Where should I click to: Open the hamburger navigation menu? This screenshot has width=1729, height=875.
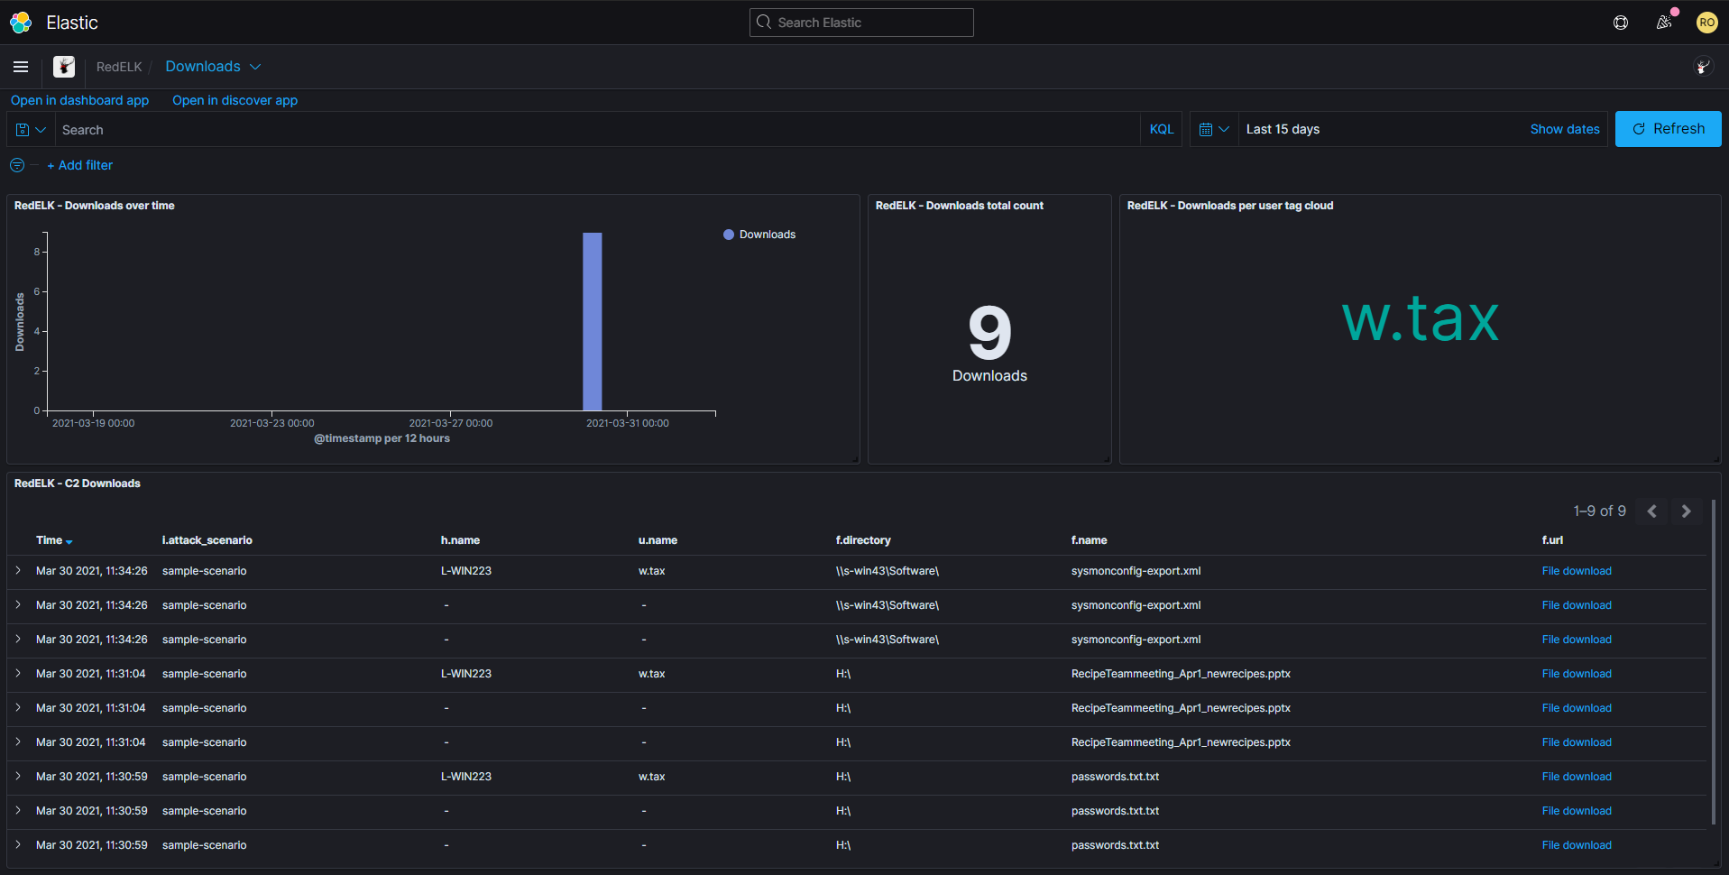click(x=21, y=67)
